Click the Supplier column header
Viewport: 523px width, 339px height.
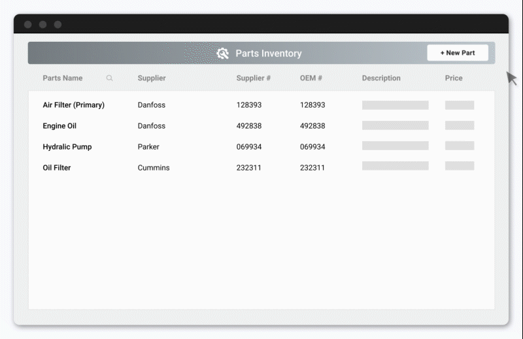coord(152,78)
